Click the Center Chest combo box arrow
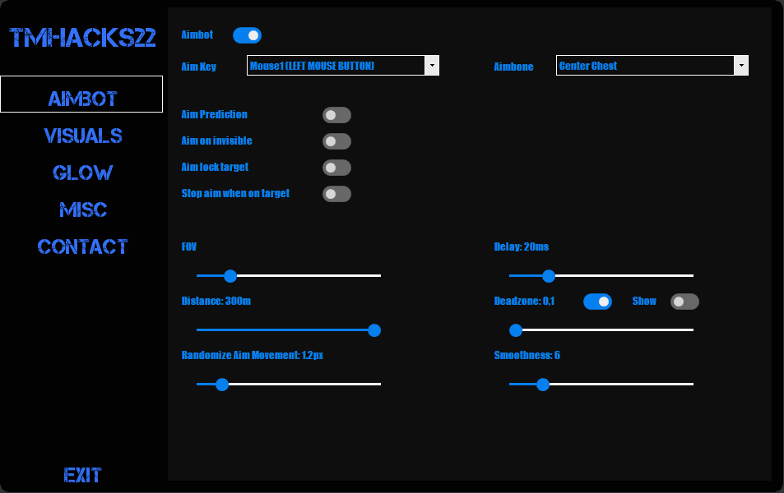The image size is (784, 493). coord(740,65)
